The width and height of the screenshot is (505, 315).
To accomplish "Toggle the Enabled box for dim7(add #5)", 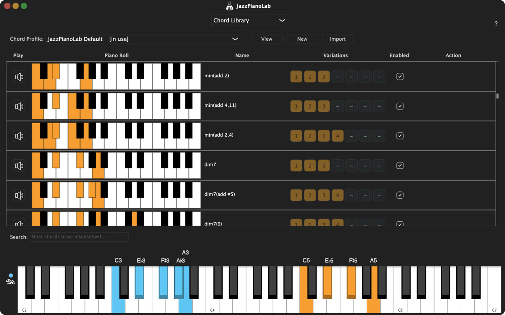I will pos(400,195).
